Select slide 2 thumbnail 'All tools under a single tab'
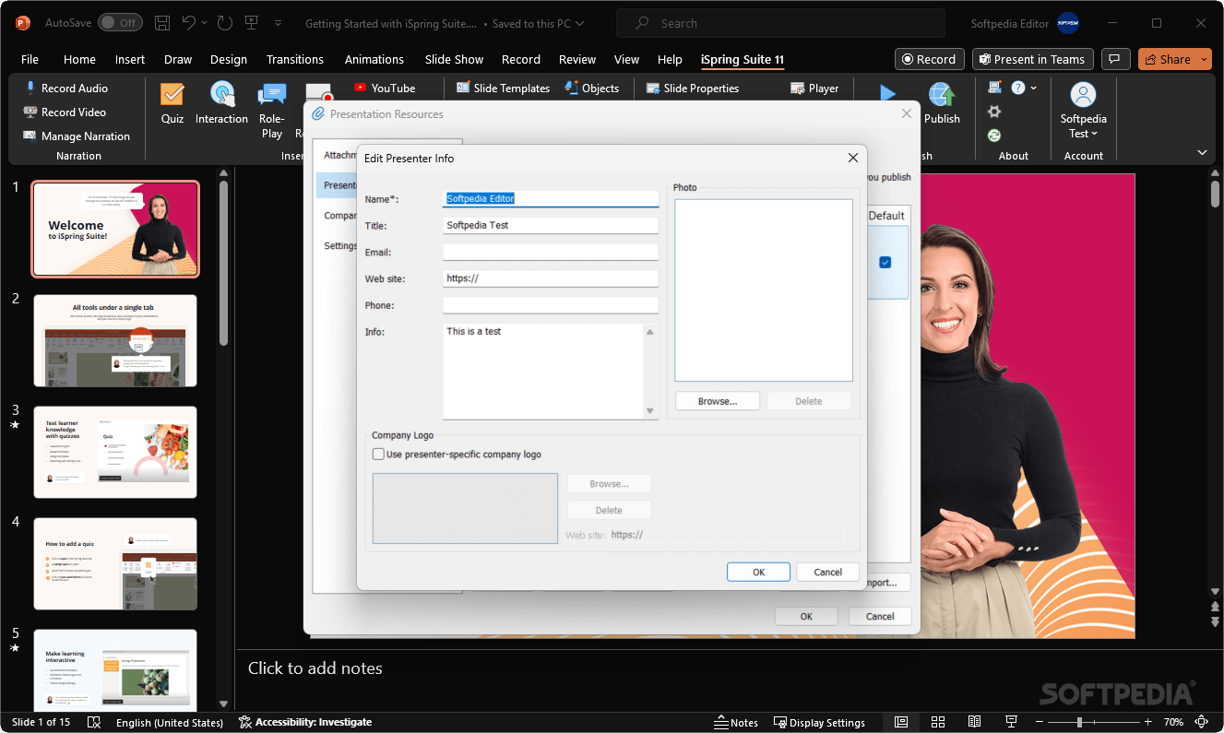 115,340
